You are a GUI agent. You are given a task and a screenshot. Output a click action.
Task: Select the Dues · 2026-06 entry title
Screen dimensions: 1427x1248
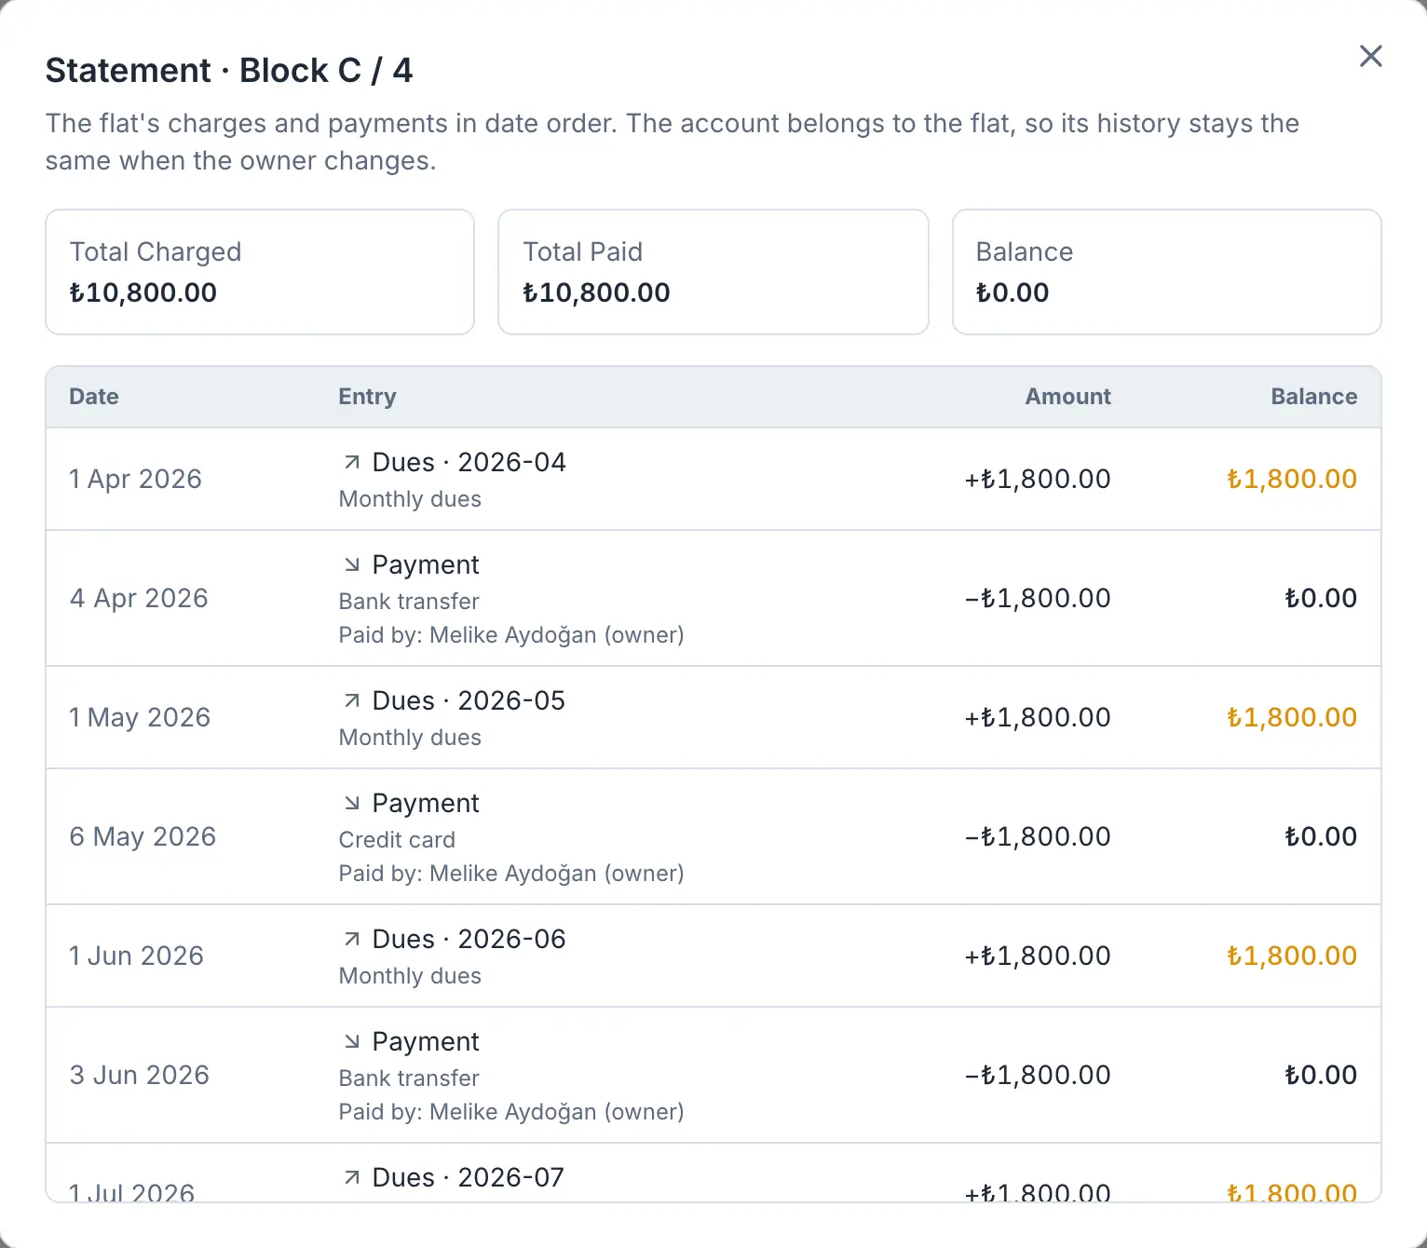coord(469,939)
